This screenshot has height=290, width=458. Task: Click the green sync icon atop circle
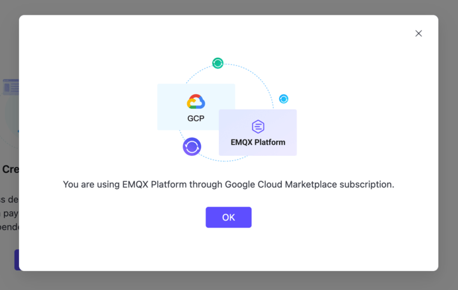218,63
